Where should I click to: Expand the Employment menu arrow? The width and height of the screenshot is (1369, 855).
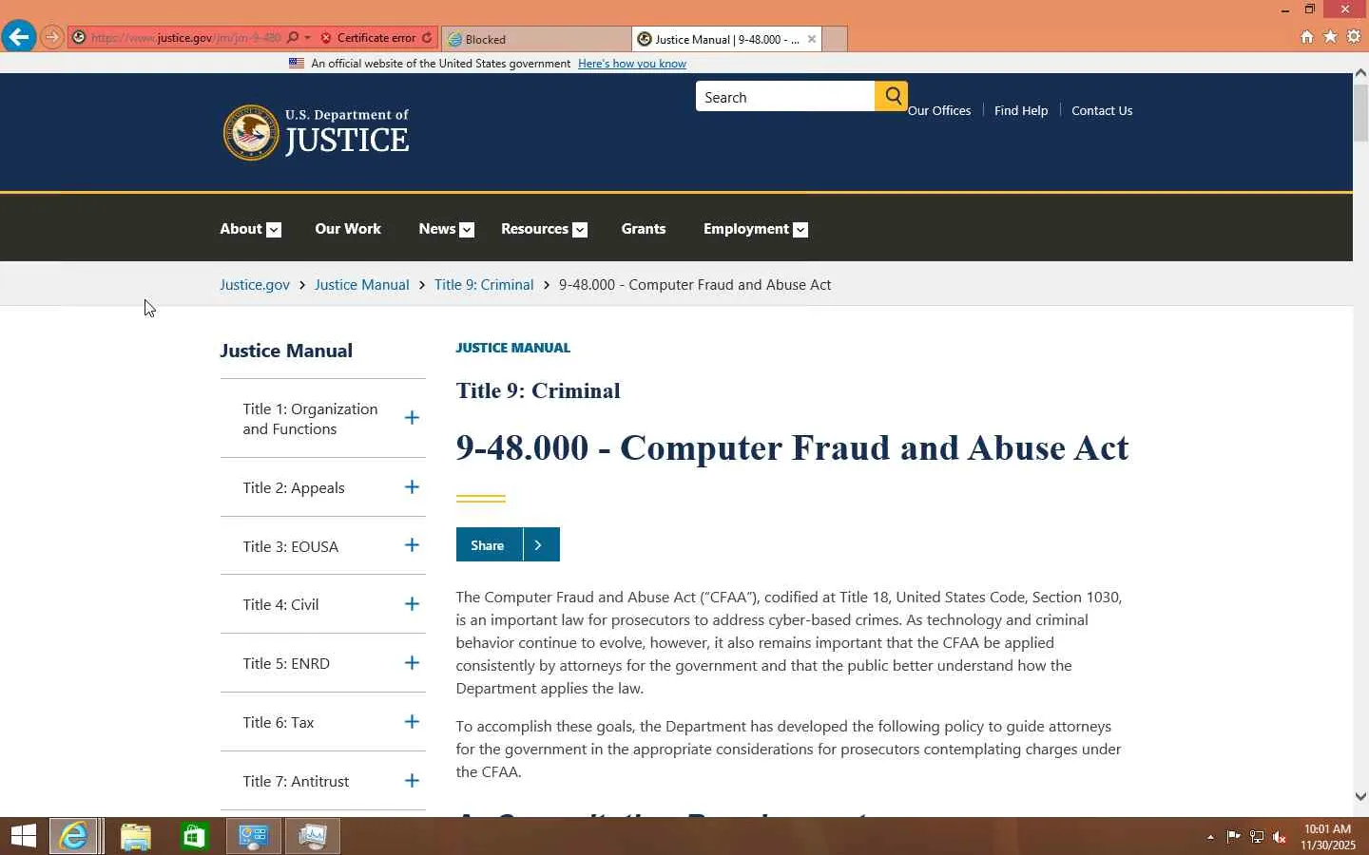tap(800, 230)
